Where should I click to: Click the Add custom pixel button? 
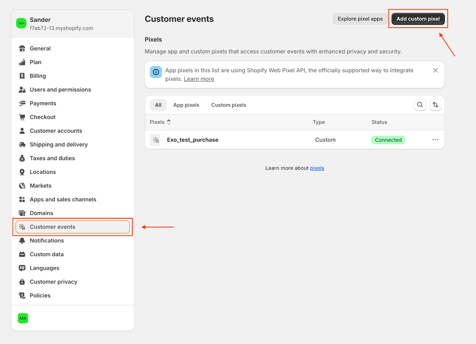[x=418, y=19]
